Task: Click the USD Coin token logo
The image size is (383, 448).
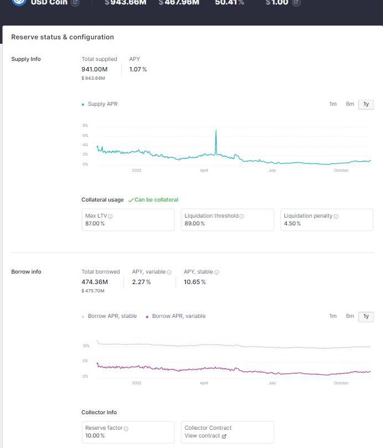Action: (x=19, y=2)
